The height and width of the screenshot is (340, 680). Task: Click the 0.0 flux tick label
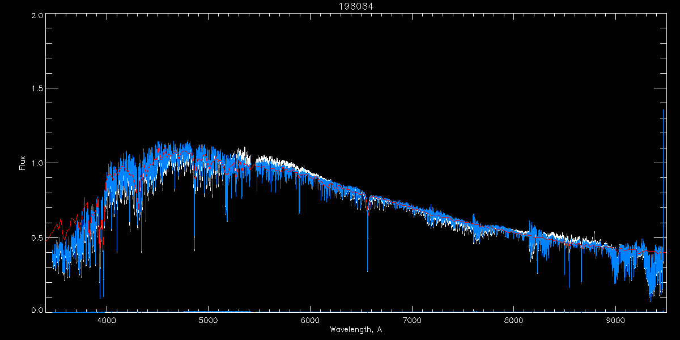click(37, 311)
